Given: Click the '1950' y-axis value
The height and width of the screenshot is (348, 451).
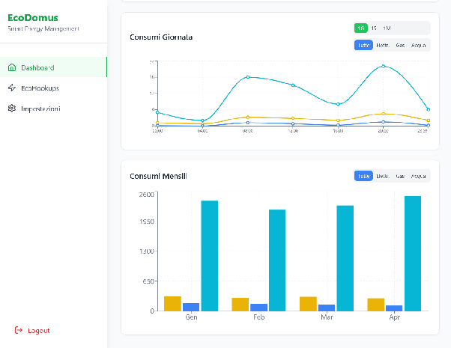Looking at the screenshot, I should tap(147, 222).
